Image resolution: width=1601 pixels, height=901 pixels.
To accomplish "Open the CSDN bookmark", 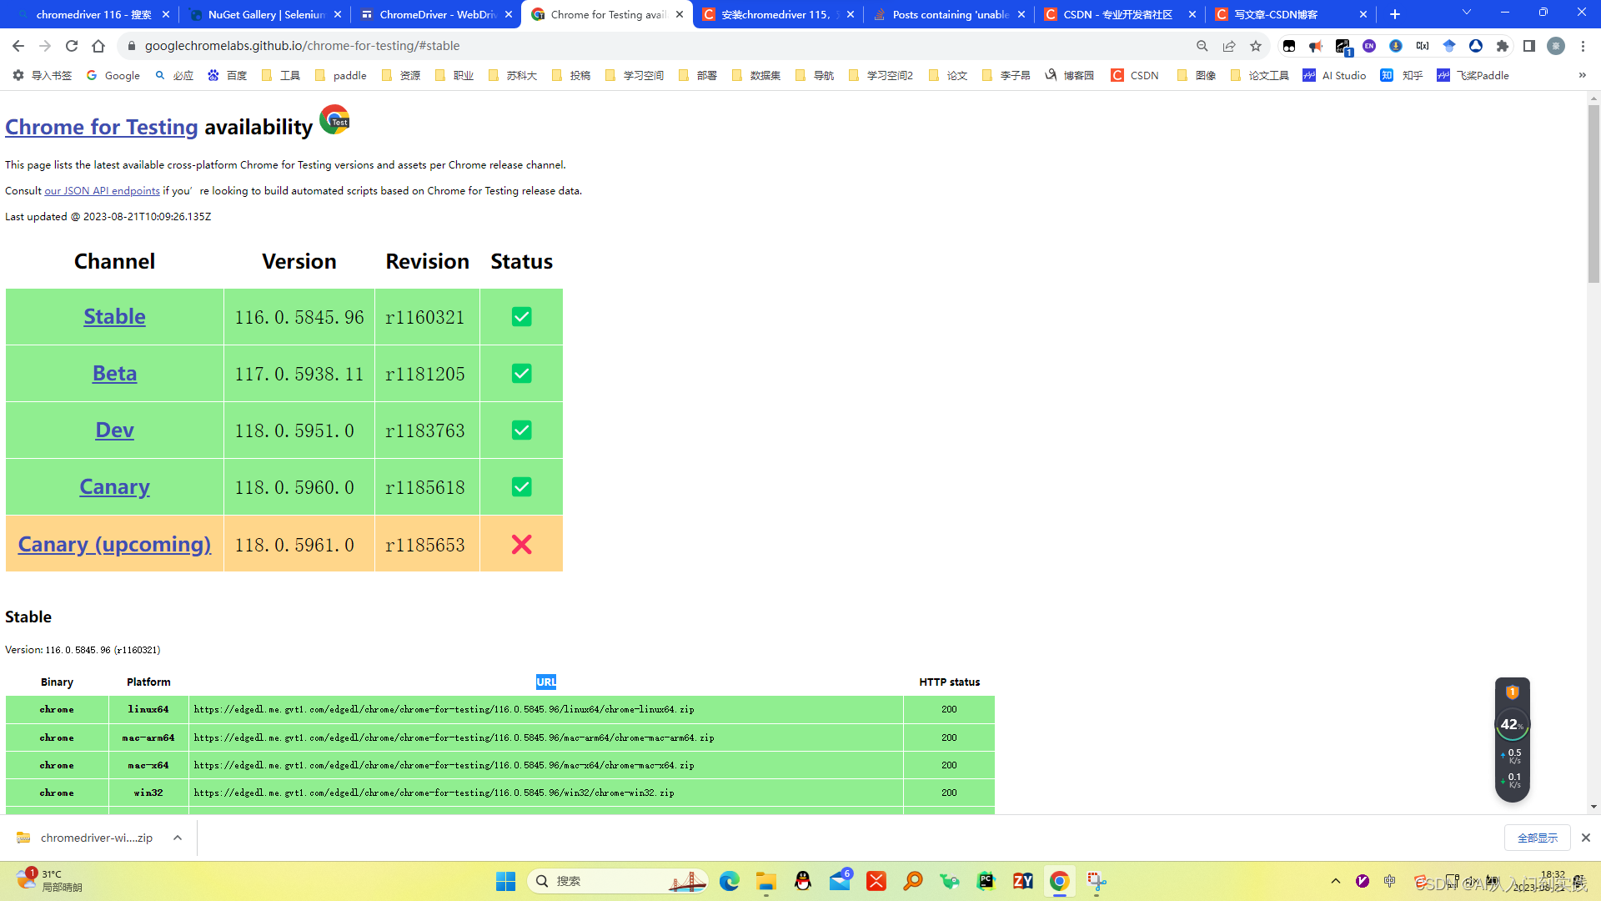I will tap(1135, 75).
